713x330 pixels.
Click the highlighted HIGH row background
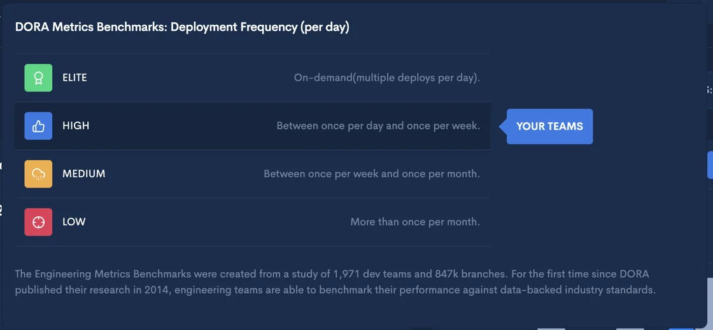[x=252, y=126]
